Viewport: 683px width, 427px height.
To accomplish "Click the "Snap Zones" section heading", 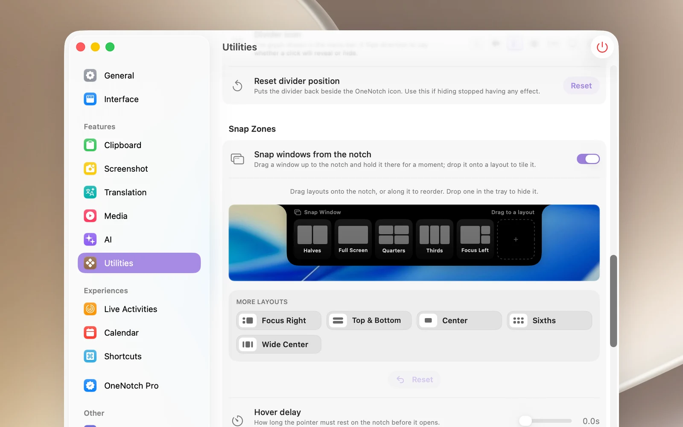I will 252,129.
